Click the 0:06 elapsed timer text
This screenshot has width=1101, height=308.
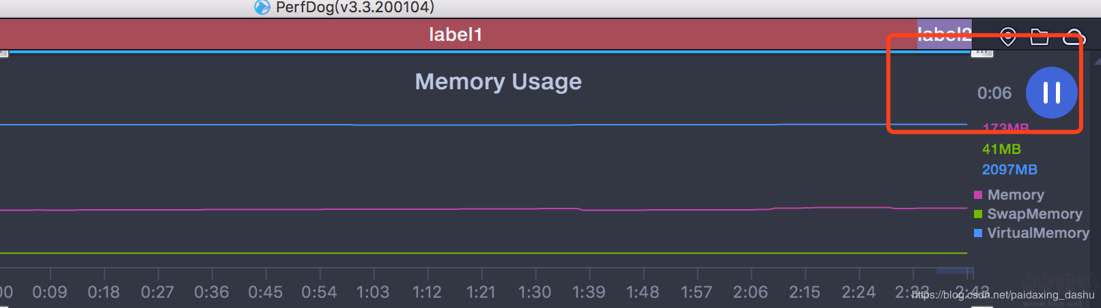click(994, 93)
